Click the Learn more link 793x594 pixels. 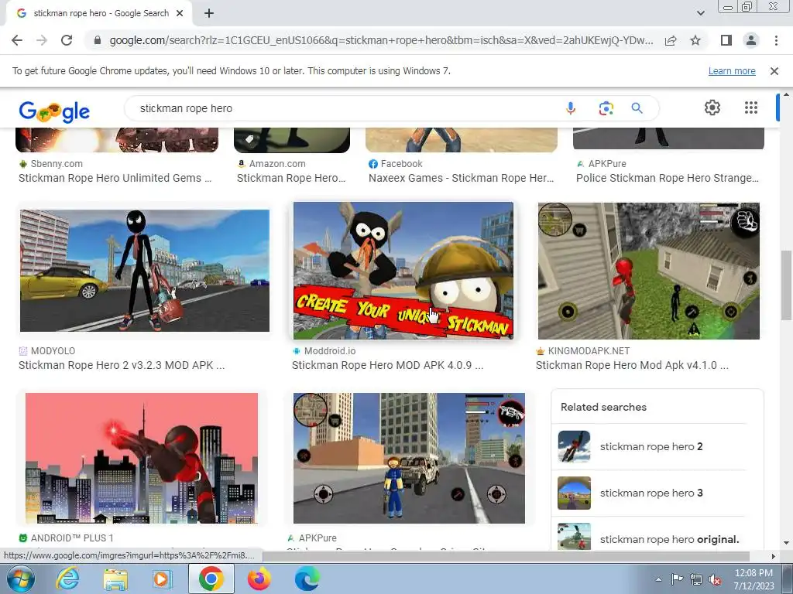click(x=732, y=71)
